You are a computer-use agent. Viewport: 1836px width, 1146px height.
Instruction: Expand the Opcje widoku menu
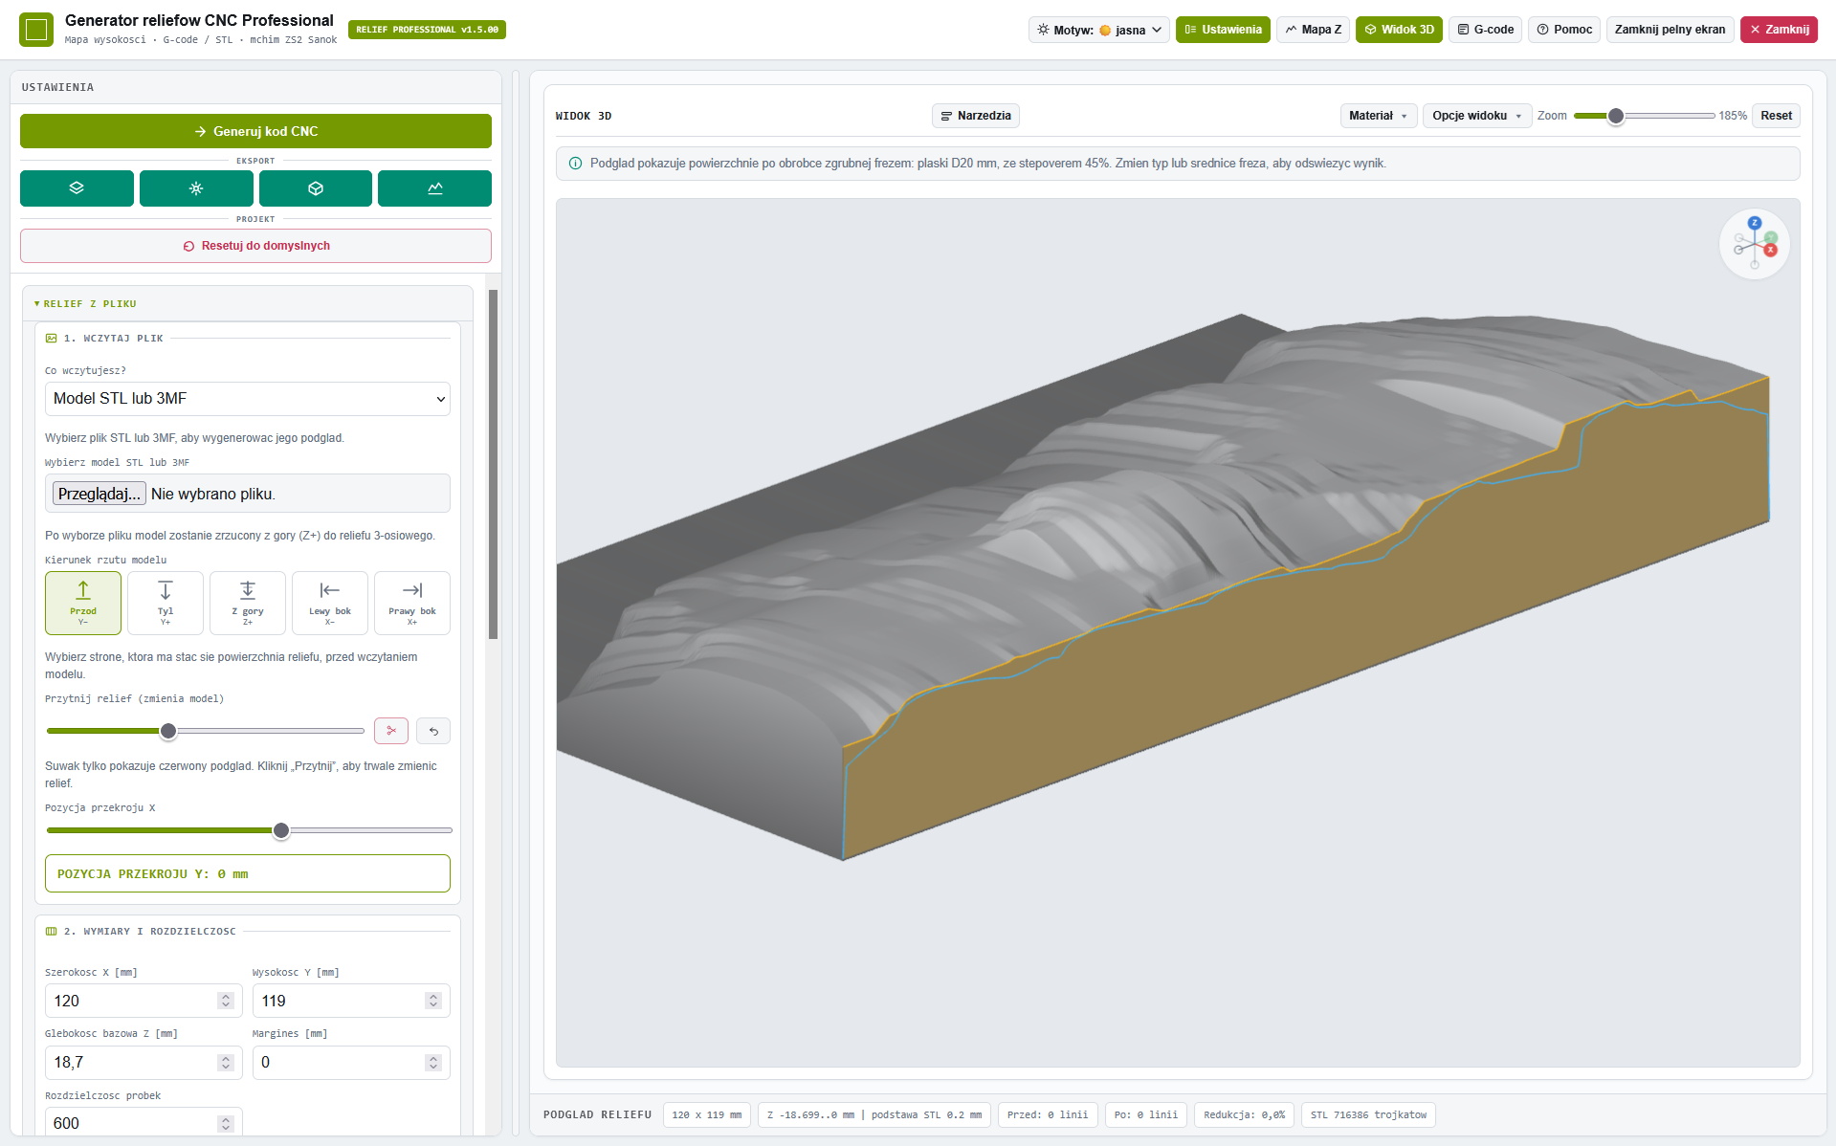[1476, 116]
